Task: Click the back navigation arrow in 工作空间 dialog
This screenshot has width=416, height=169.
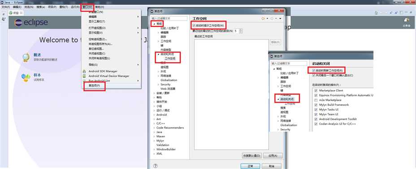Action: click(263, 18)
